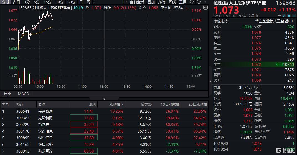This screenshot has height=155, width=297.
Task: Click the 10:30 time axis label
Action: 61,87
